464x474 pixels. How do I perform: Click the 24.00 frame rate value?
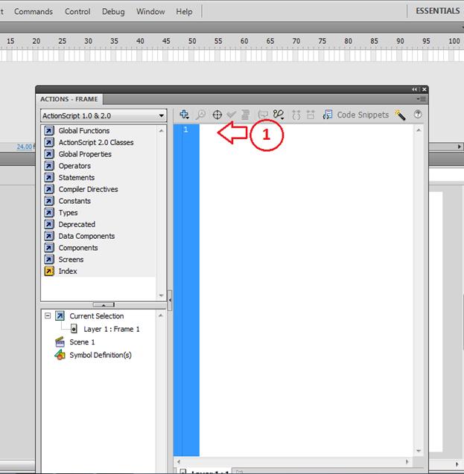[24, 147]
